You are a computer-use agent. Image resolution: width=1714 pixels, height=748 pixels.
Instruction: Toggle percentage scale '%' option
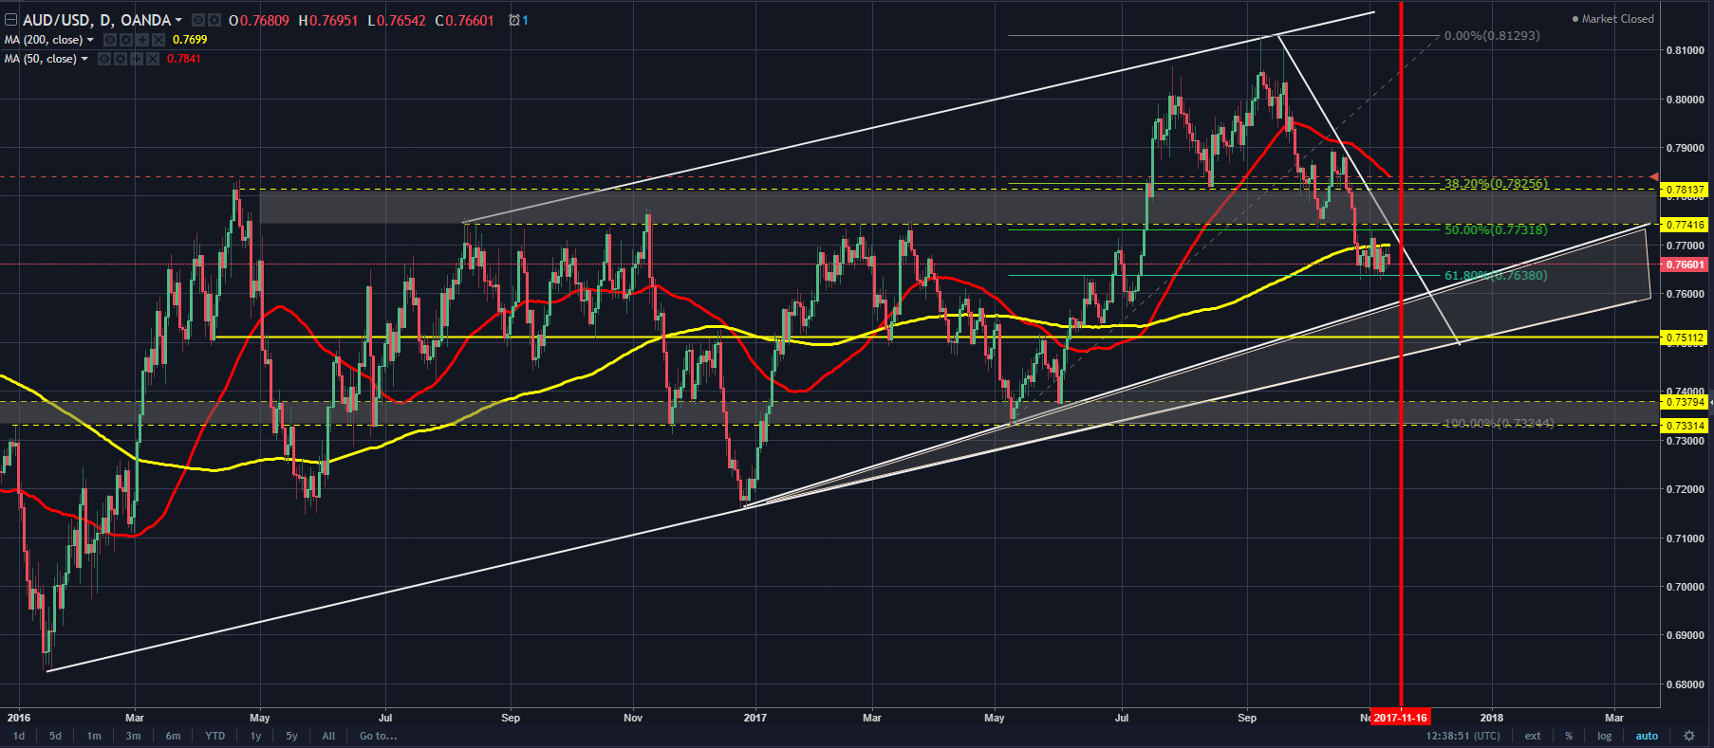pyautogui.click(x=1569, y=736)
